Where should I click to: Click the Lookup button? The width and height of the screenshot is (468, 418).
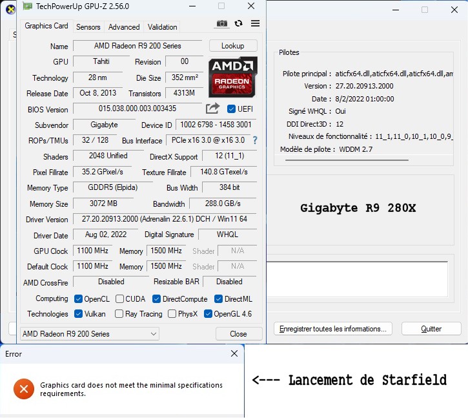[233, 46]
